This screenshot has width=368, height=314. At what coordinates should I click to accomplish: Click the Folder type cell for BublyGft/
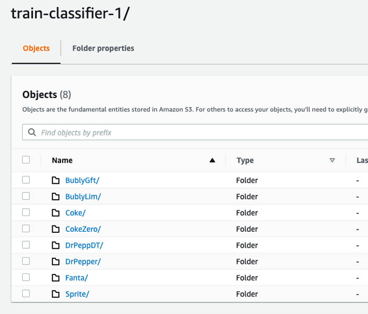click(x=247, y=180)
